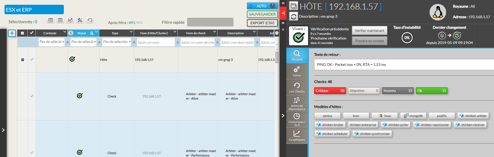Click status icon of Arbiter - Alive row
This screenshot has width=494, height=157.
[x=80, y=96]
